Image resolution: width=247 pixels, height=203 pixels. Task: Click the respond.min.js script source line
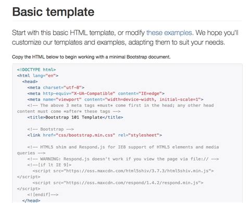[x=118, y=183]
